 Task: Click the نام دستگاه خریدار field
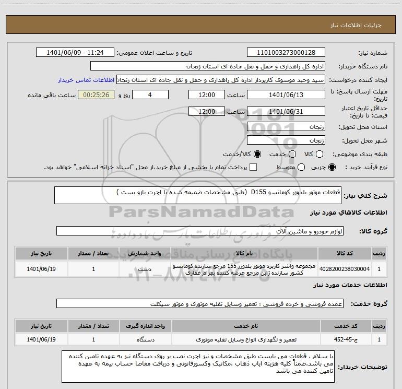click(208, 66)
